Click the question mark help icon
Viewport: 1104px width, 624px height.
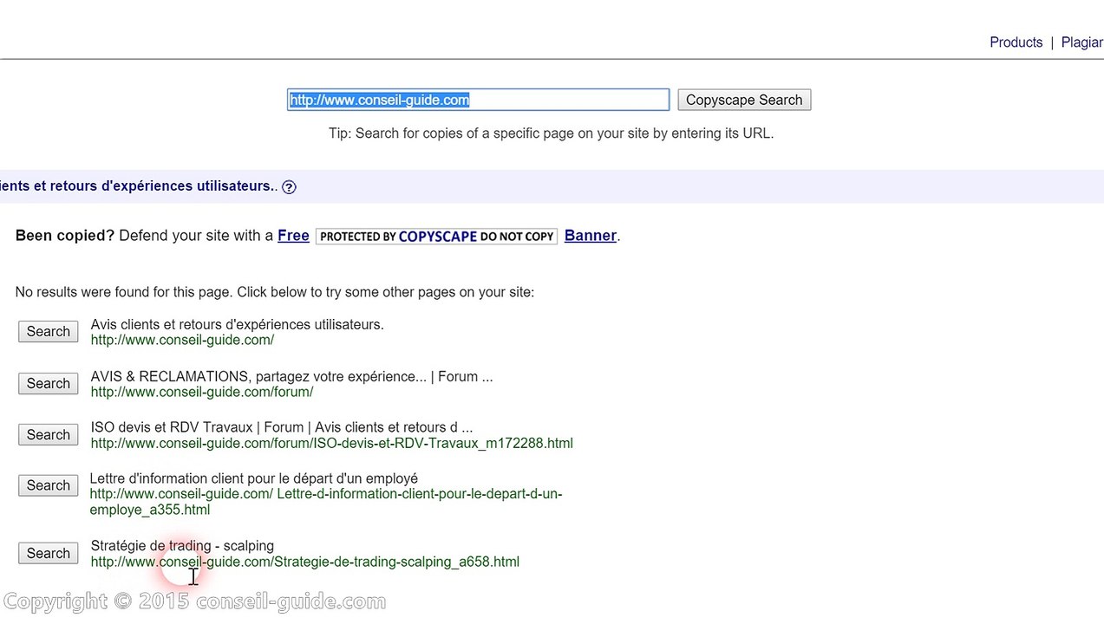(289, 187)
